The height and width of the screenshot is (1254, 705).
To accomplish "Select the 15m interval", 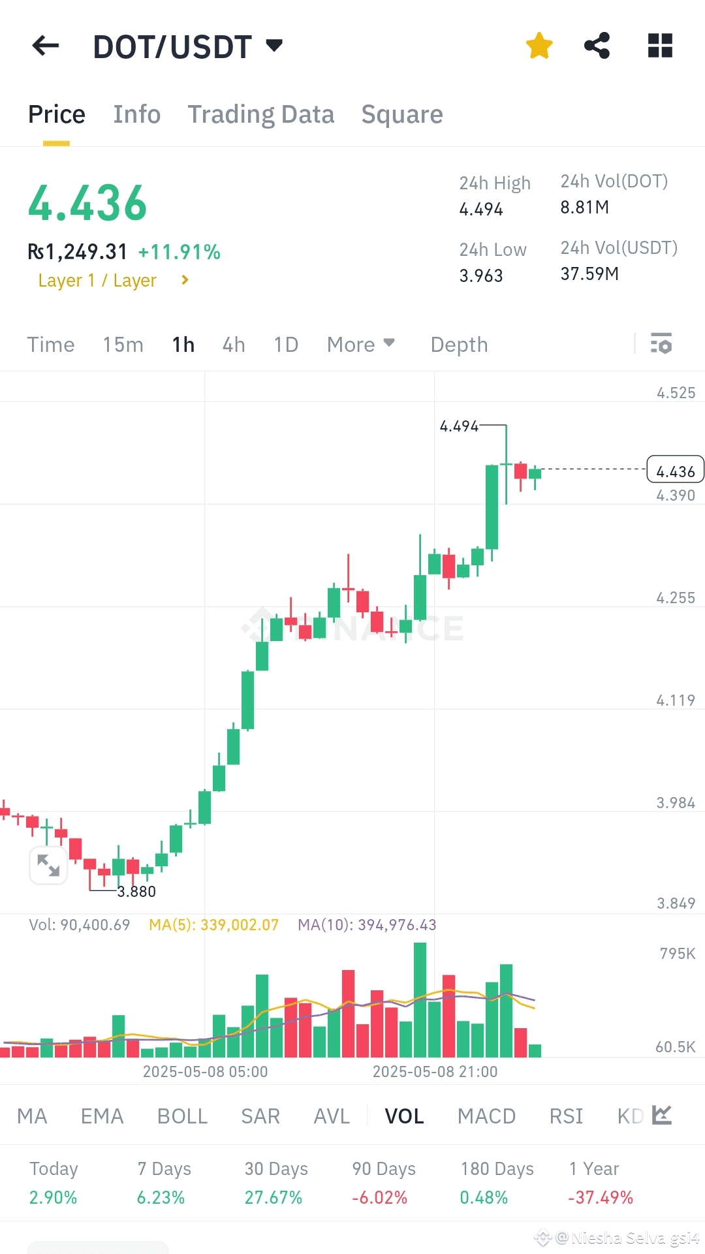I will coord(123,344).
